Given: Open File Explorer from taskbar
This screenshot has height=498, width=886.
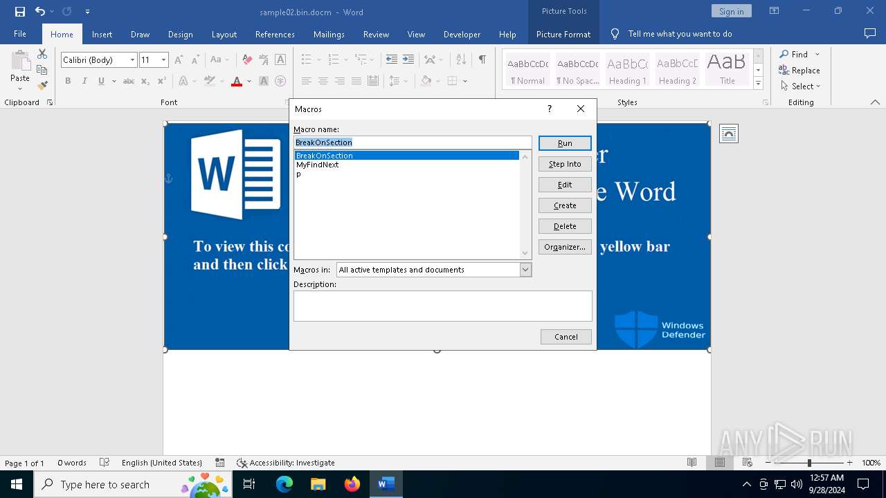Looking at the screenshot, I should pos(318,484).
